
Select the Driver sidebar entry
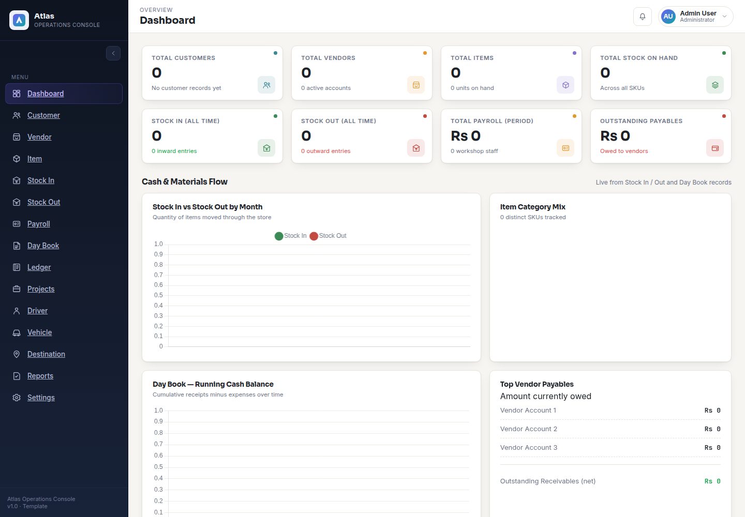click(64, 311)
